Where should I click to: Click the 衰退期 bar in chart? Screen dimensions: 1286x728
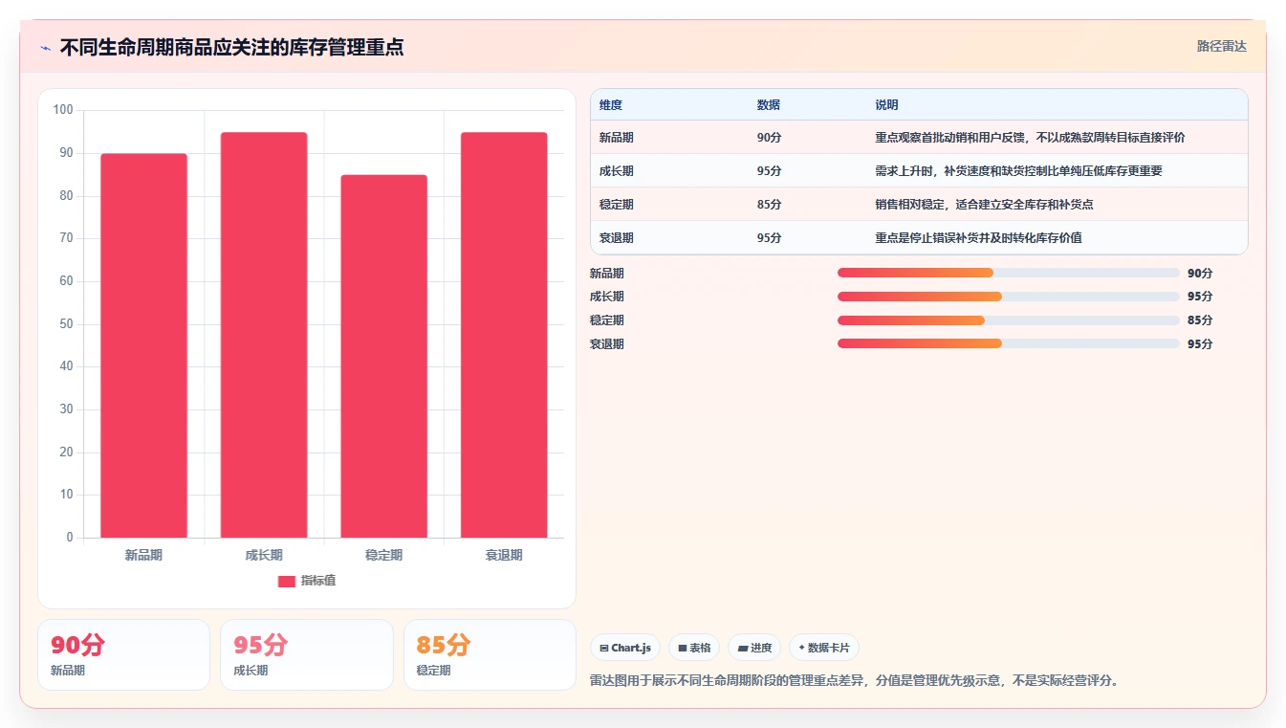(504, 335)
